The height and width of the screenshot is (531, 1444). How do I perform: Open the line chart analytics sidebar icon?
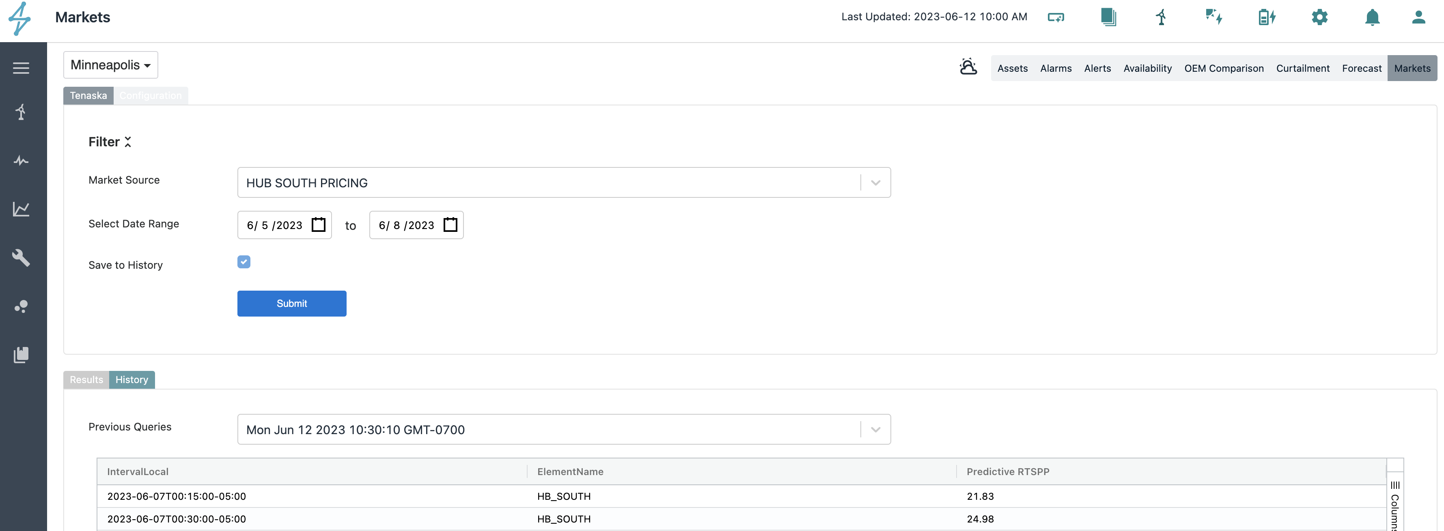pos(21,210)
